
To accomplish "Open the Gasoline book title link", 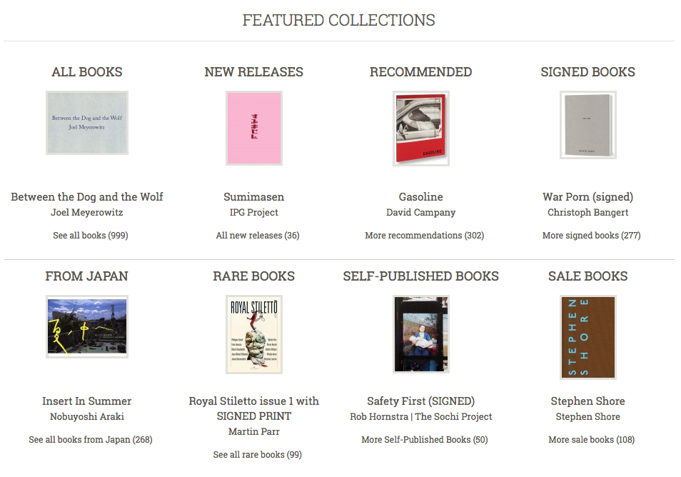I will 421,197.
